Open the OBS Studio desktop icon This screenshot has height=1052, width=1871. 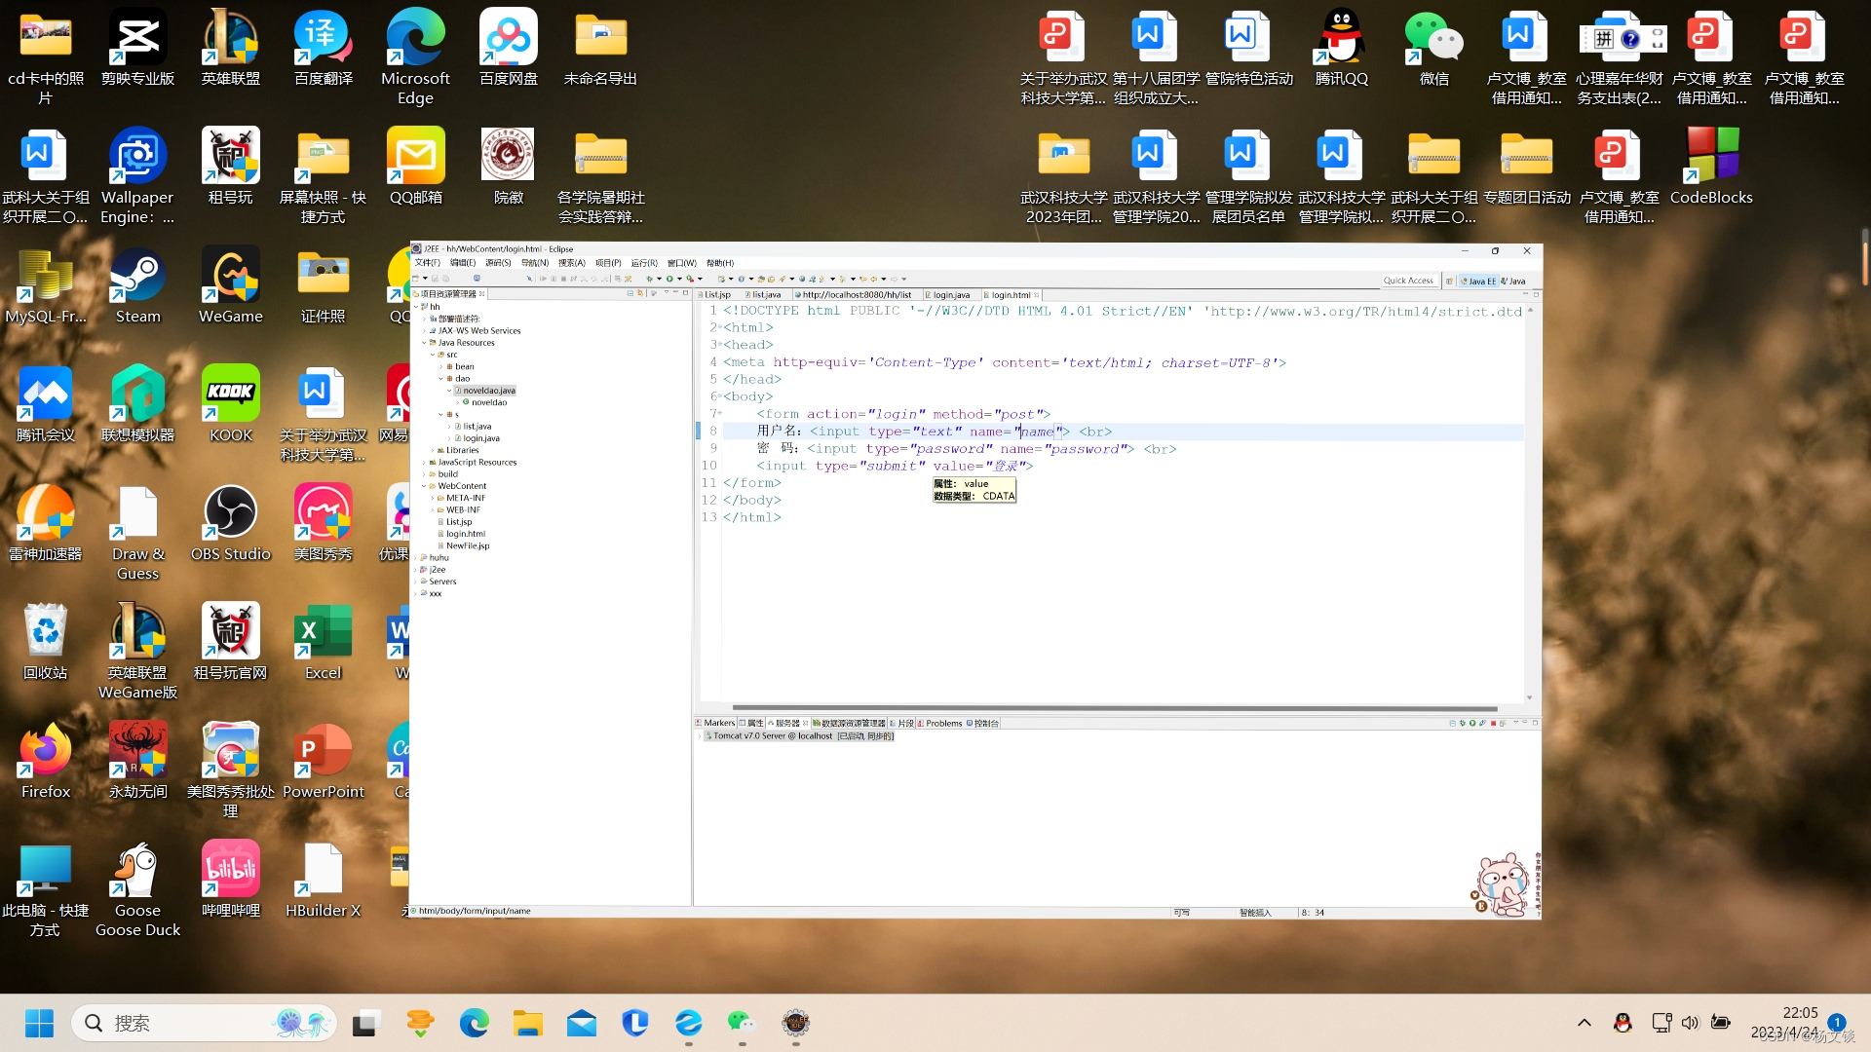click(x=231, y=524)
